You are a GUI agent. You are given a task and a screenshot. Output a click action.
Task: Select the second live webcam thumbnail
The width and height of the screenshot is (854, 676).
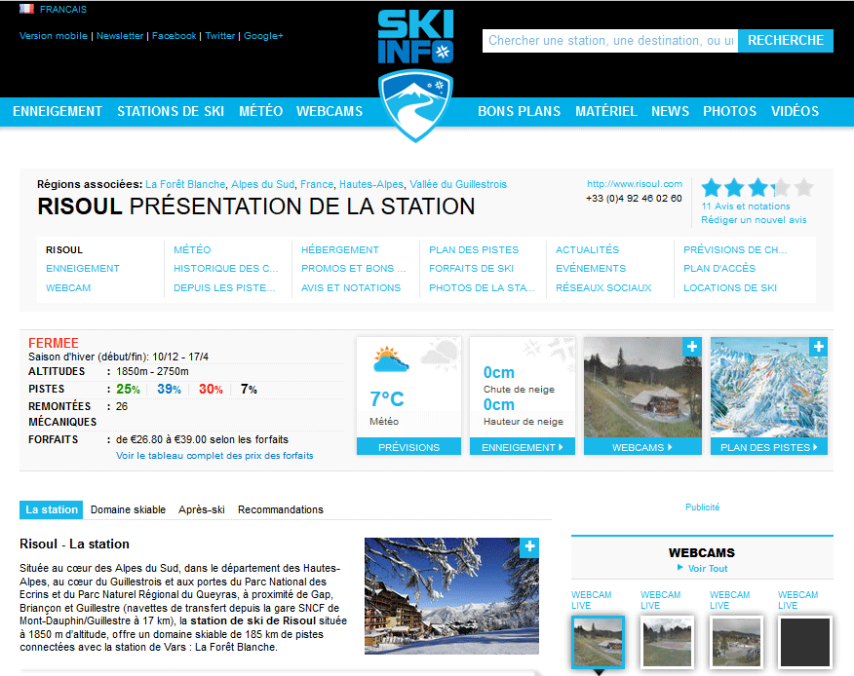(x=667, y=642)
